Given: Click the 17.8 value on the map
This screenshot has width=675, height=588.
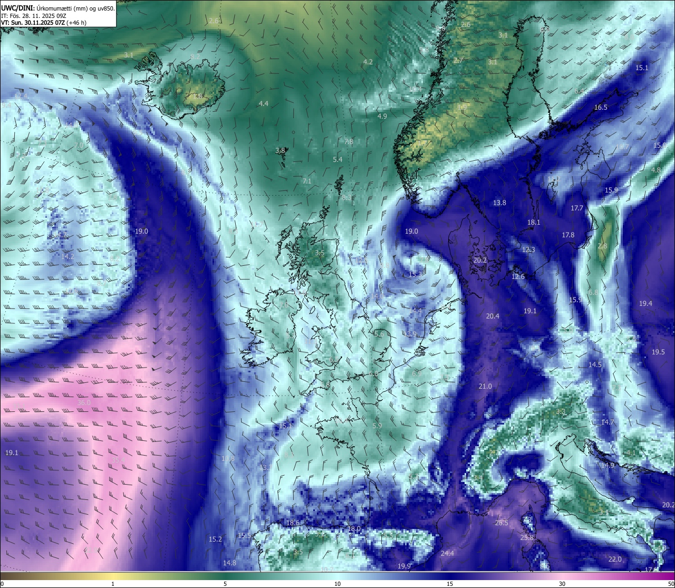Looking at the screenshot, I should 568,235.
